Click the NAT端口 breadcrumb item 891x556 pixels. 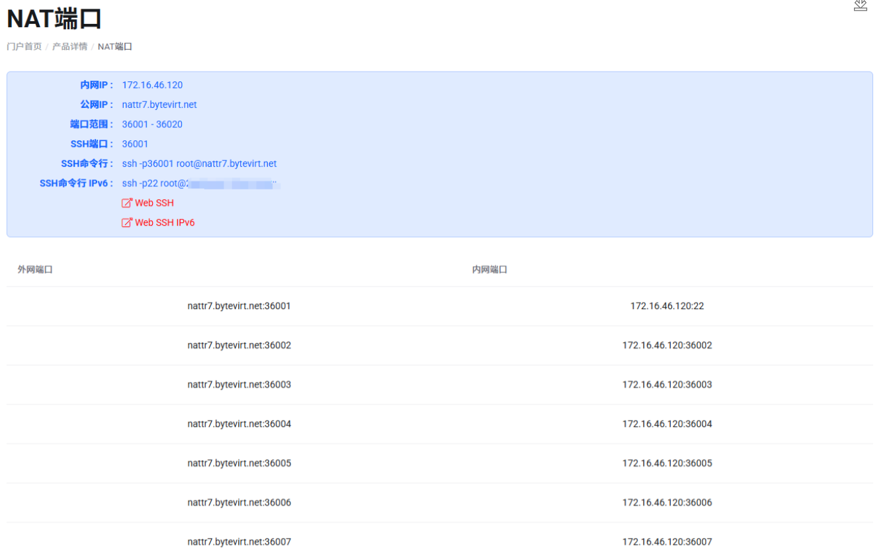point(115,47)
